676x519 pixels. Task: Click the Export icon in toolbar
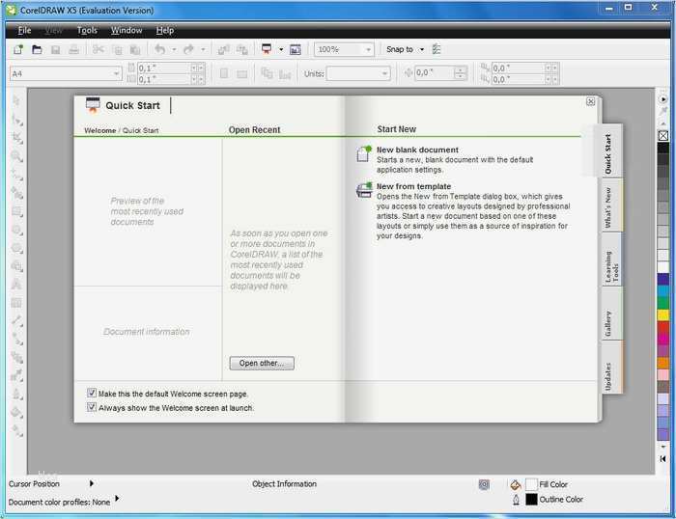(241, 50)
